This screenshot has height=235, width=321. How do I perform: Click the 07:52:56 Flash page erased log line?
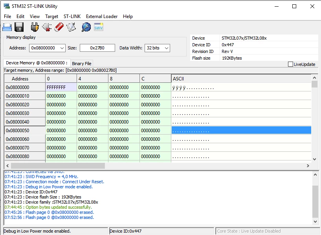pyautogui.click(x=49, y=217)
